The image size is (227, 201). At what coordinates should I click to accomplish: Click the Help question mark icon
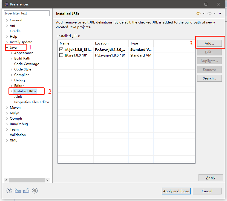tap(9, 191)
